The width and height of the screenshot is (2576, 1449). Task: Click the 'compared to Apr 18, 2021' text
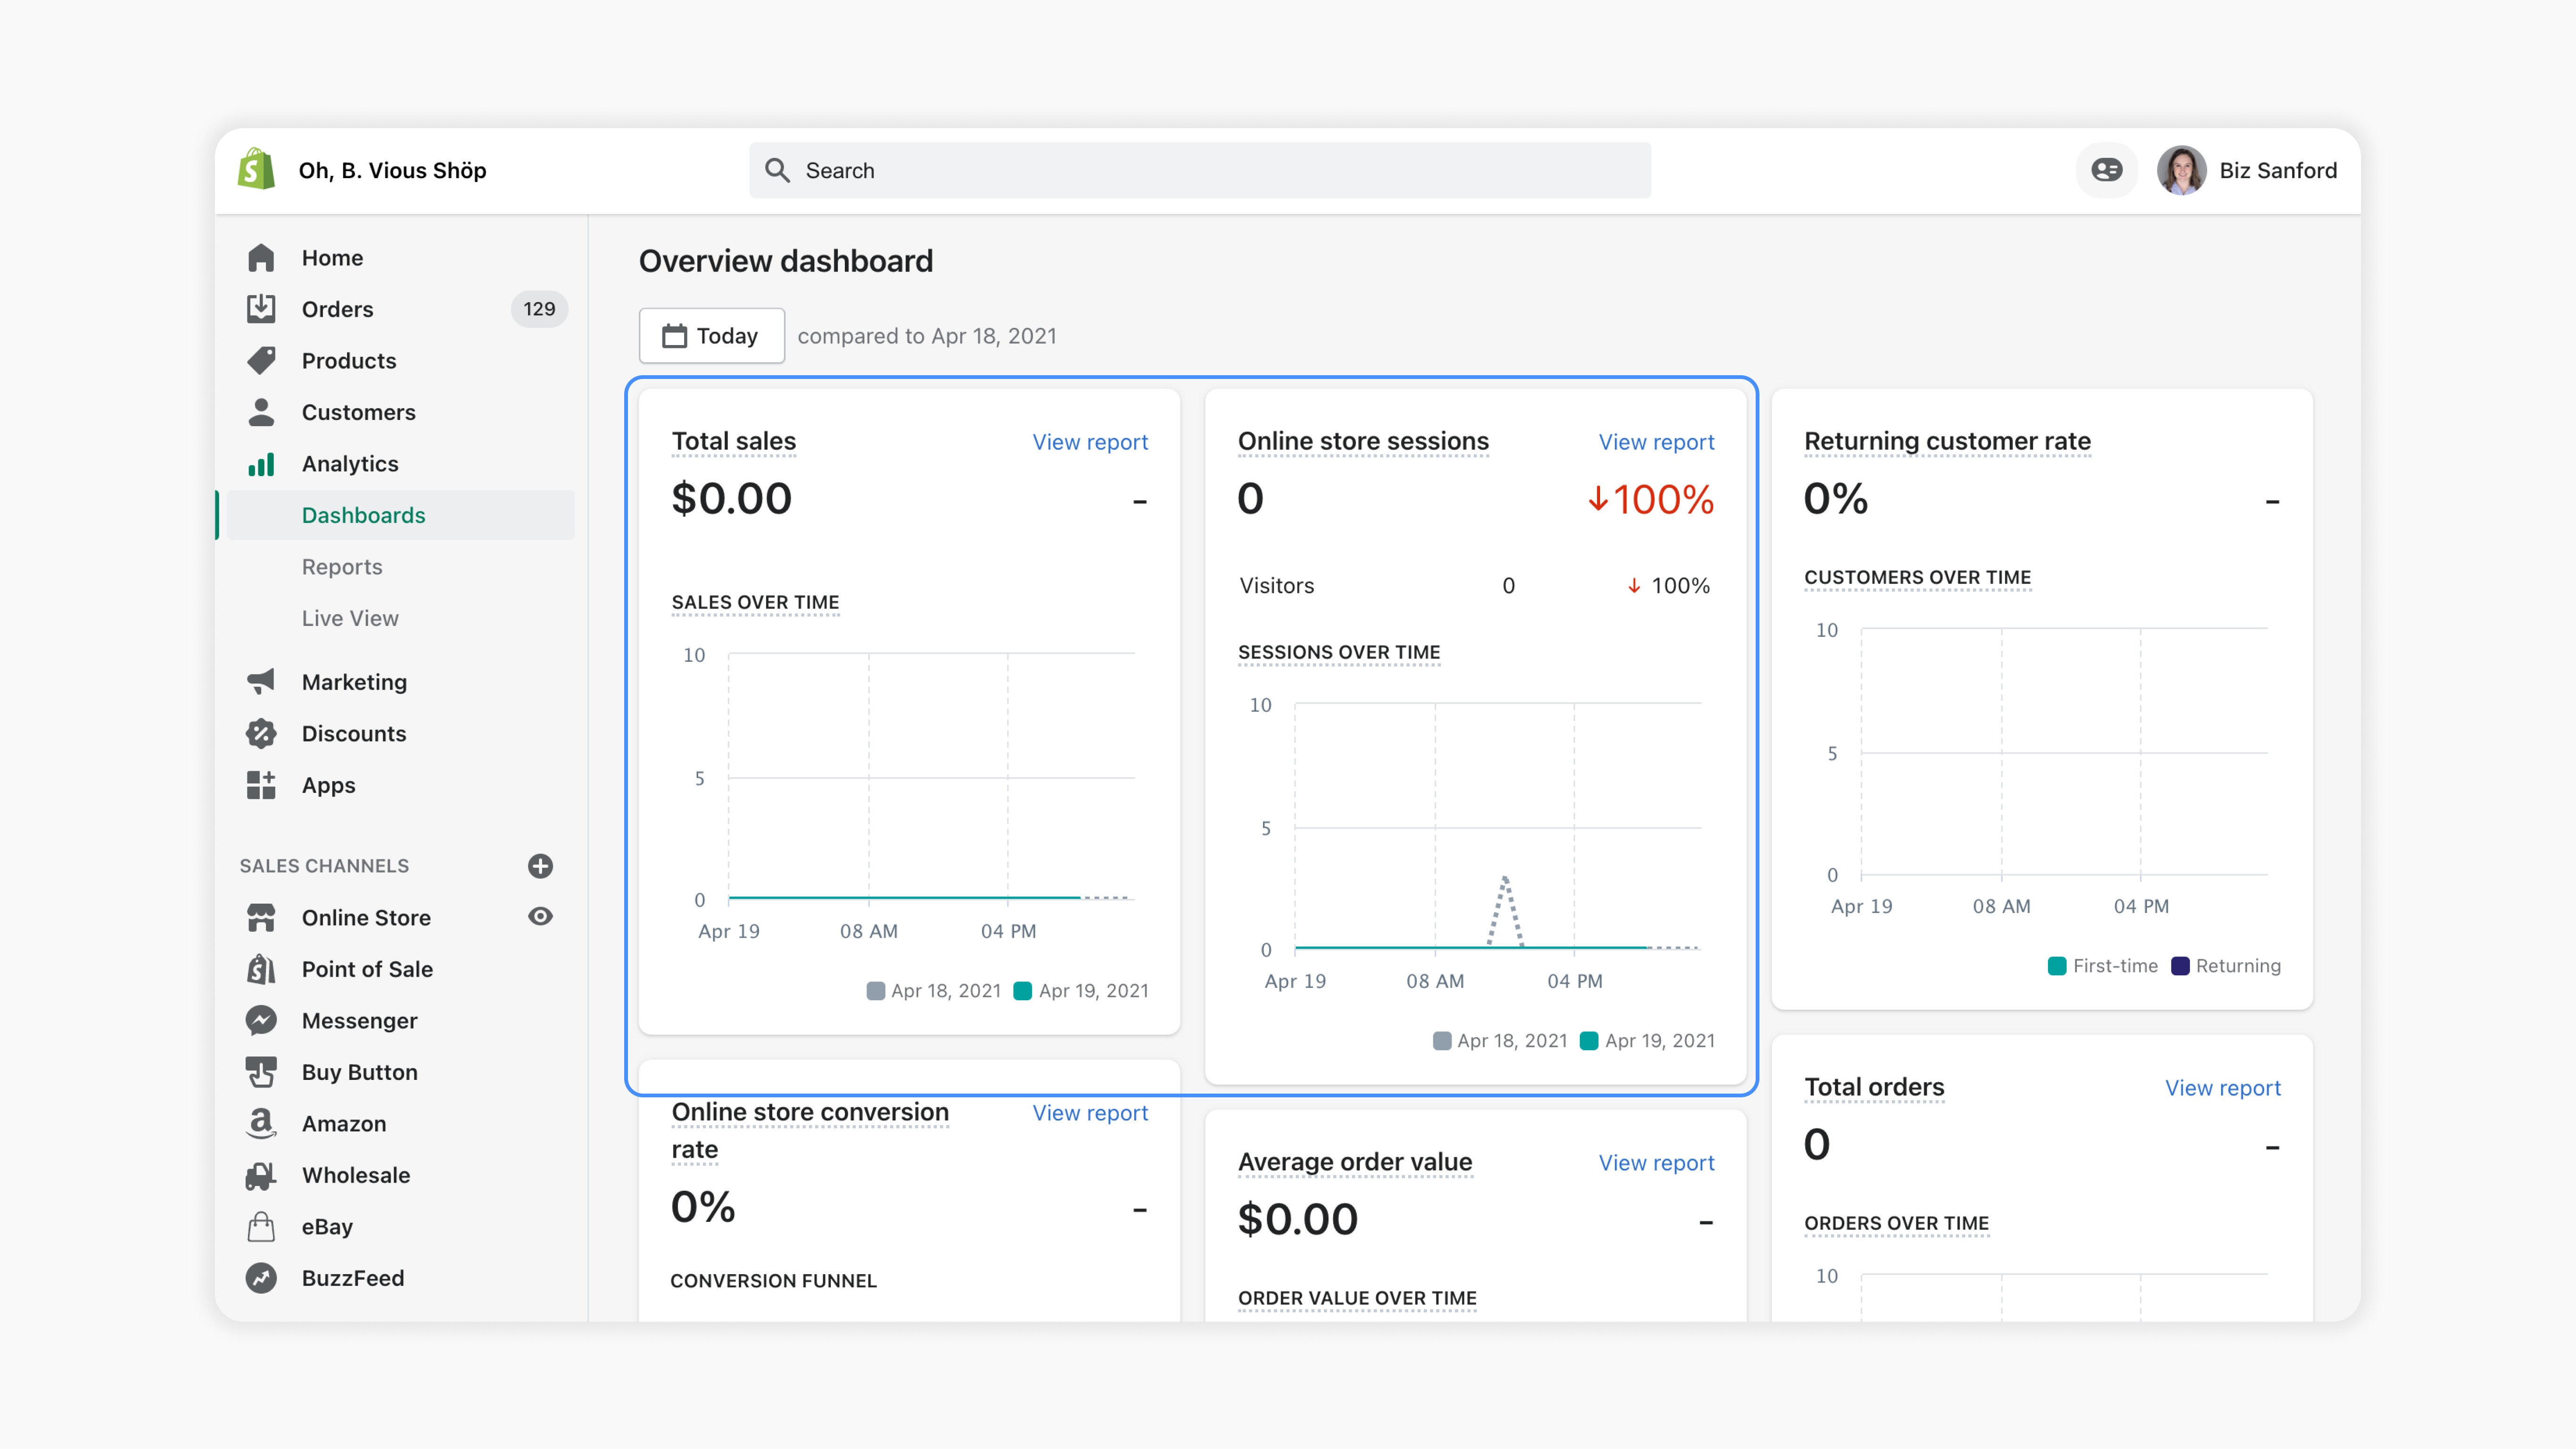coord(927,336)
